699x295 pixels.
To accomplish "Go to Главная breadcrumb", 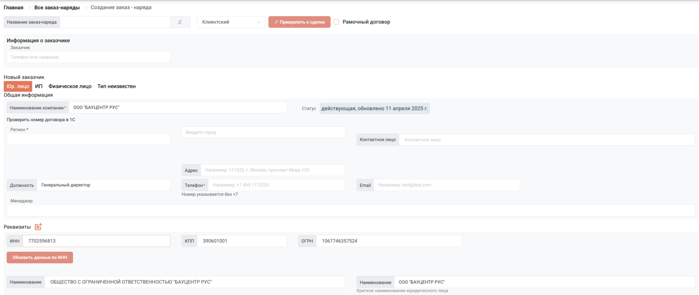I will click(13, 7).
